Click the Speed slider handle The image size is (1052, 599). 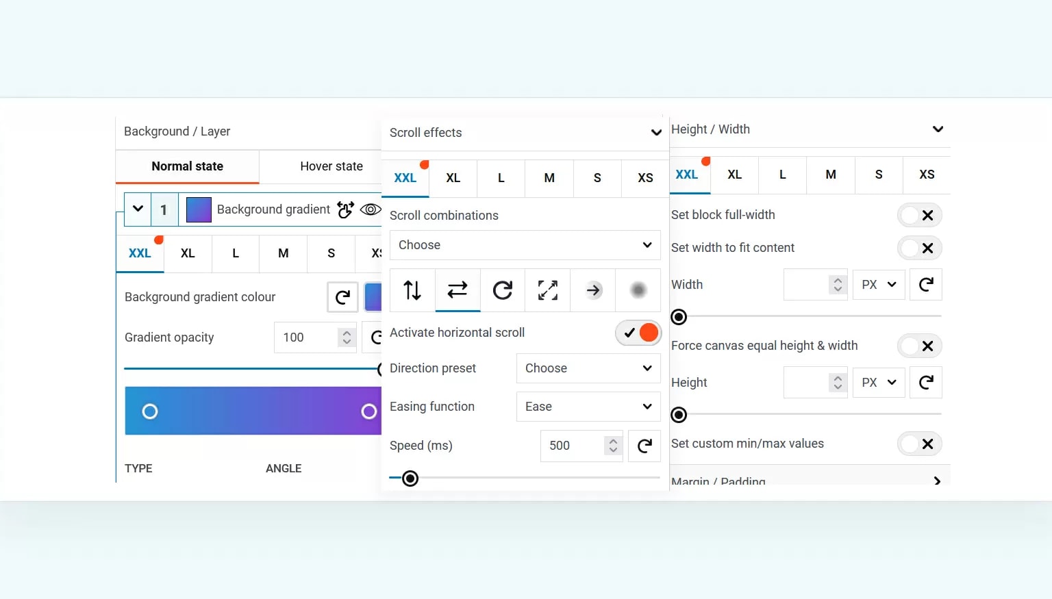coord(410,479)
